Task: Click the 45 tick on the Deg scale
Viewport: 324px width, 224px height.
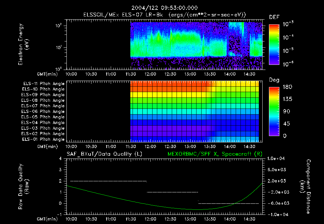Action: [x=287, y=124]
